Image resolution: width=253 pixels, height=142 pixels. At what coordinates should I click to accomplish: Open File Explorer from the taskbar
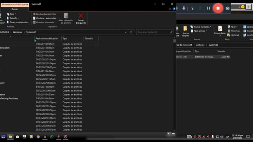11,137
